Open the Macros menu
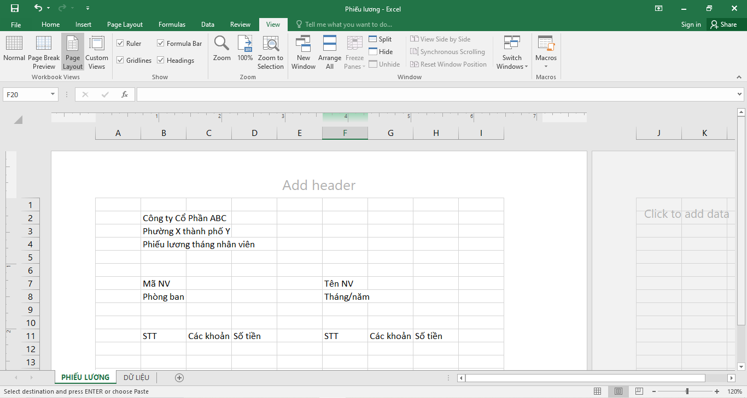The image size is (747, 398). 546,52
